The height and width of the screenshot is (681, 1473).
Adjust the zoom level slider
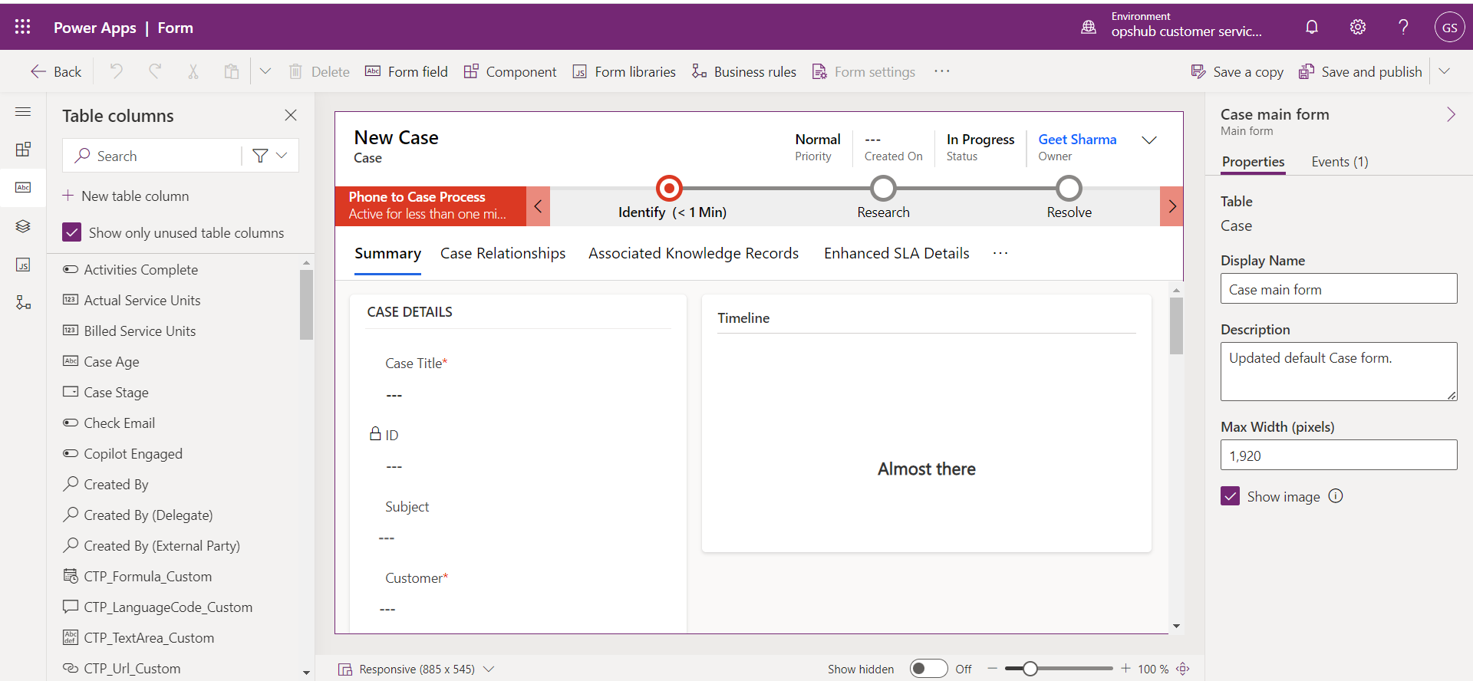pos(1030,669)
